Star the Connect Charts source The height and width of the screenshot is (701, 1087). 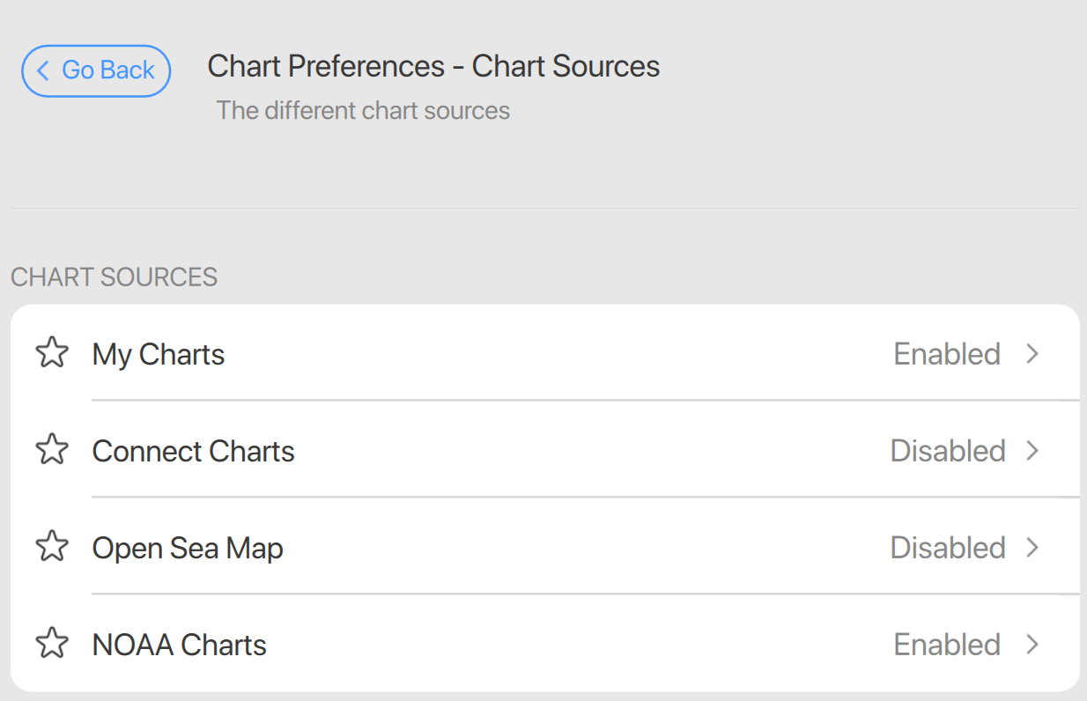point(52,450)
